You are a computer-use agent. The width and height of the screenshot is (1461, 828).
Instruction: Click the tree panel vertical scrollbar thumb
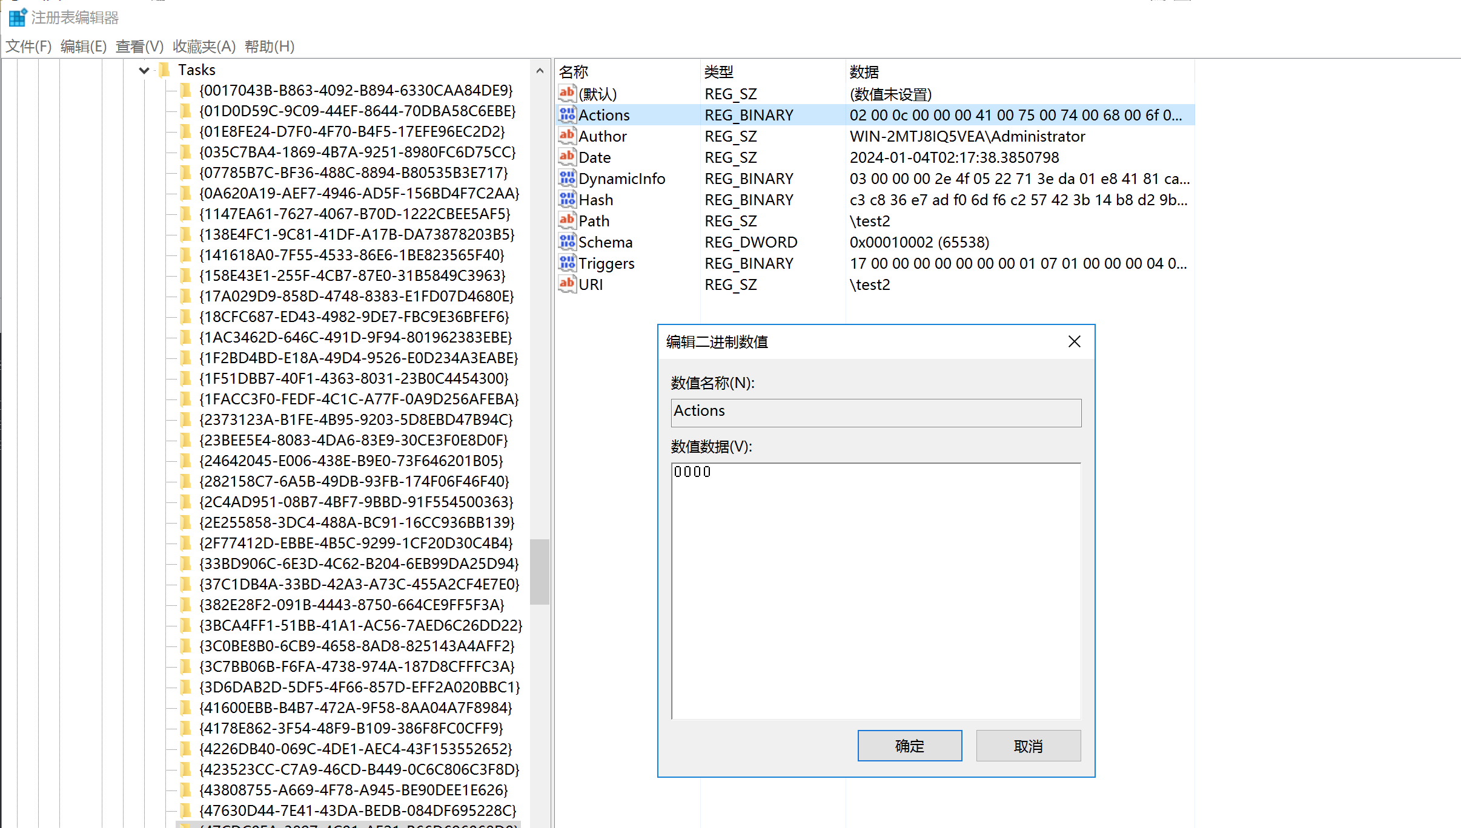(x=539, y=571)
